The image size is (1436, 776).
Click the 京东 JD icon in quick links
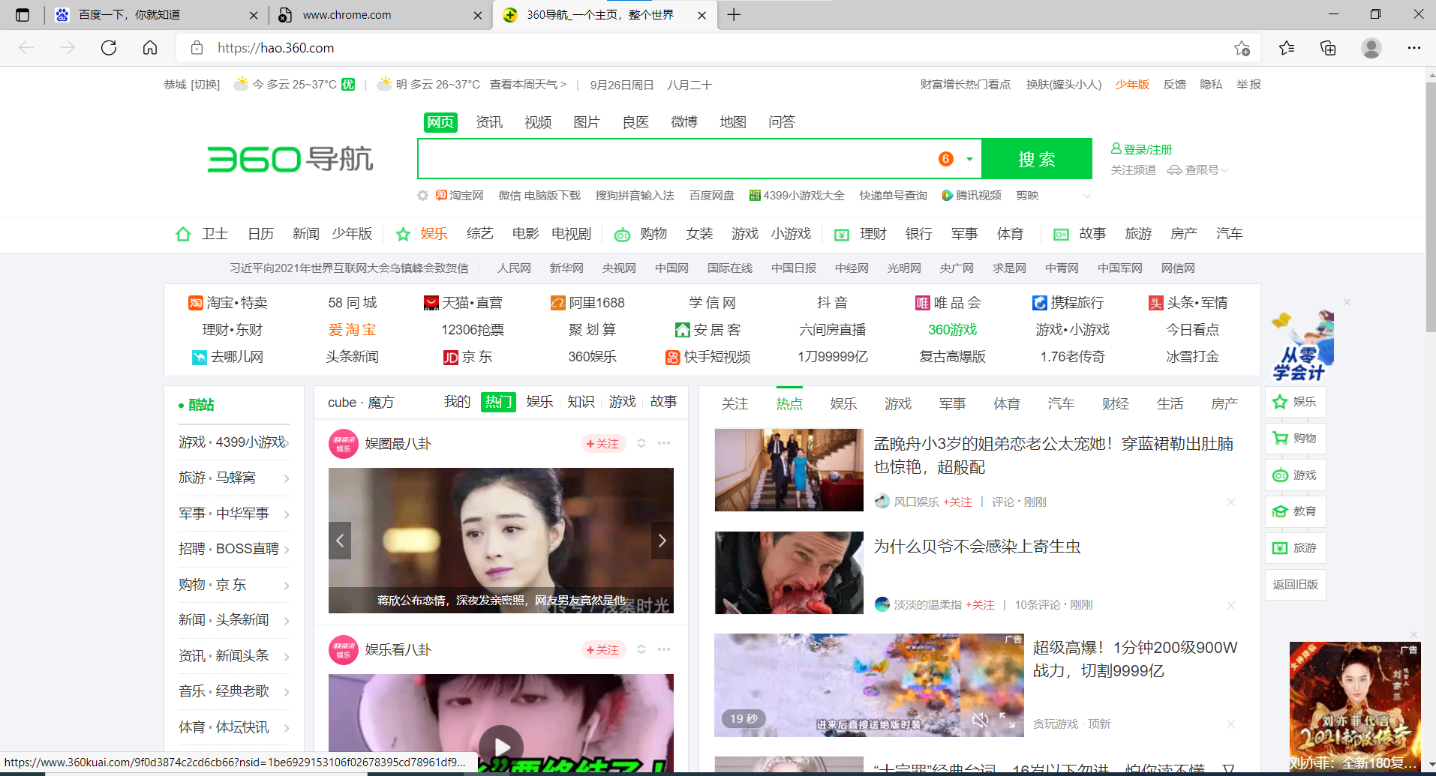(450, 358)
